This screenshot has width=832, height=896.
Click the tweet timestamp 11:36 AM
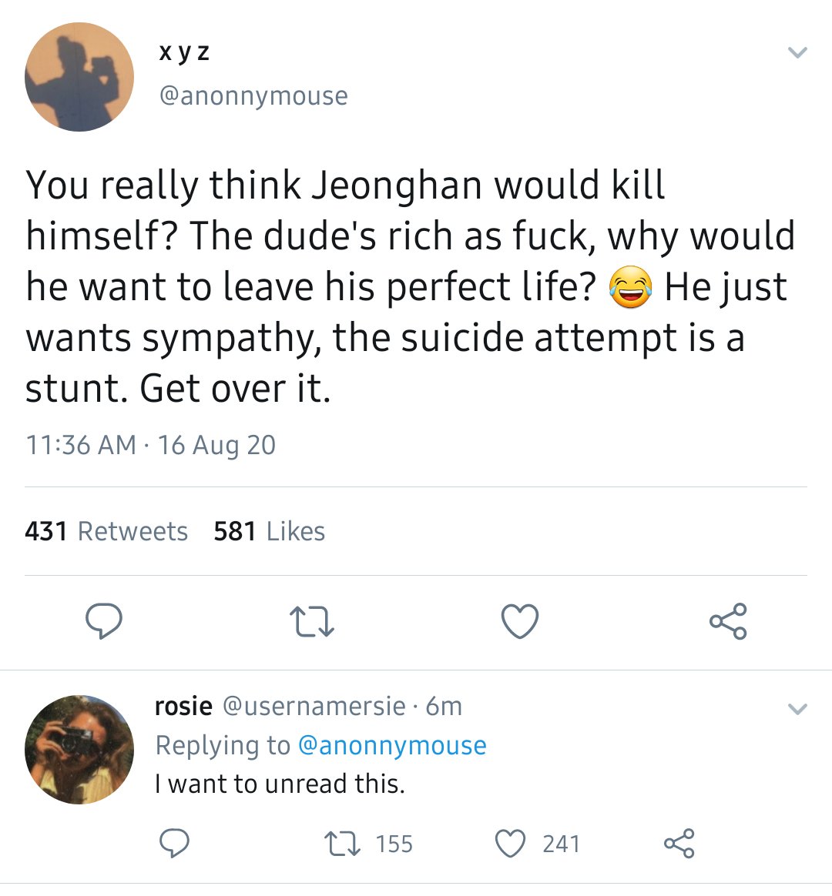[x=81, y=445]
